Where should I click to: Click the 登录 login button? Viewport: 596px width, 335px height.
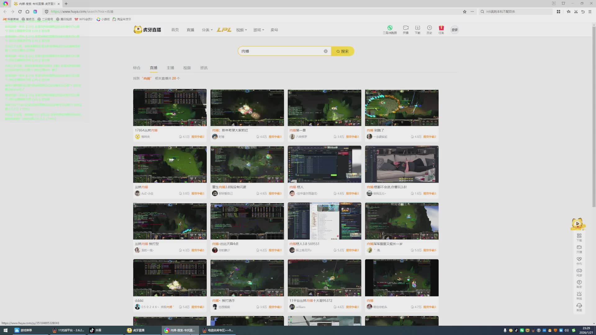[454, 30]
